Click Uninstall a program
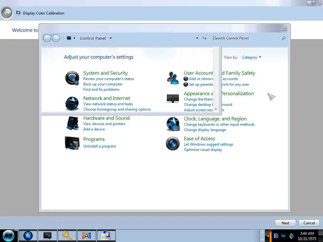The width and height of the screenshot is (323, 242). click(x=99, y=146)
